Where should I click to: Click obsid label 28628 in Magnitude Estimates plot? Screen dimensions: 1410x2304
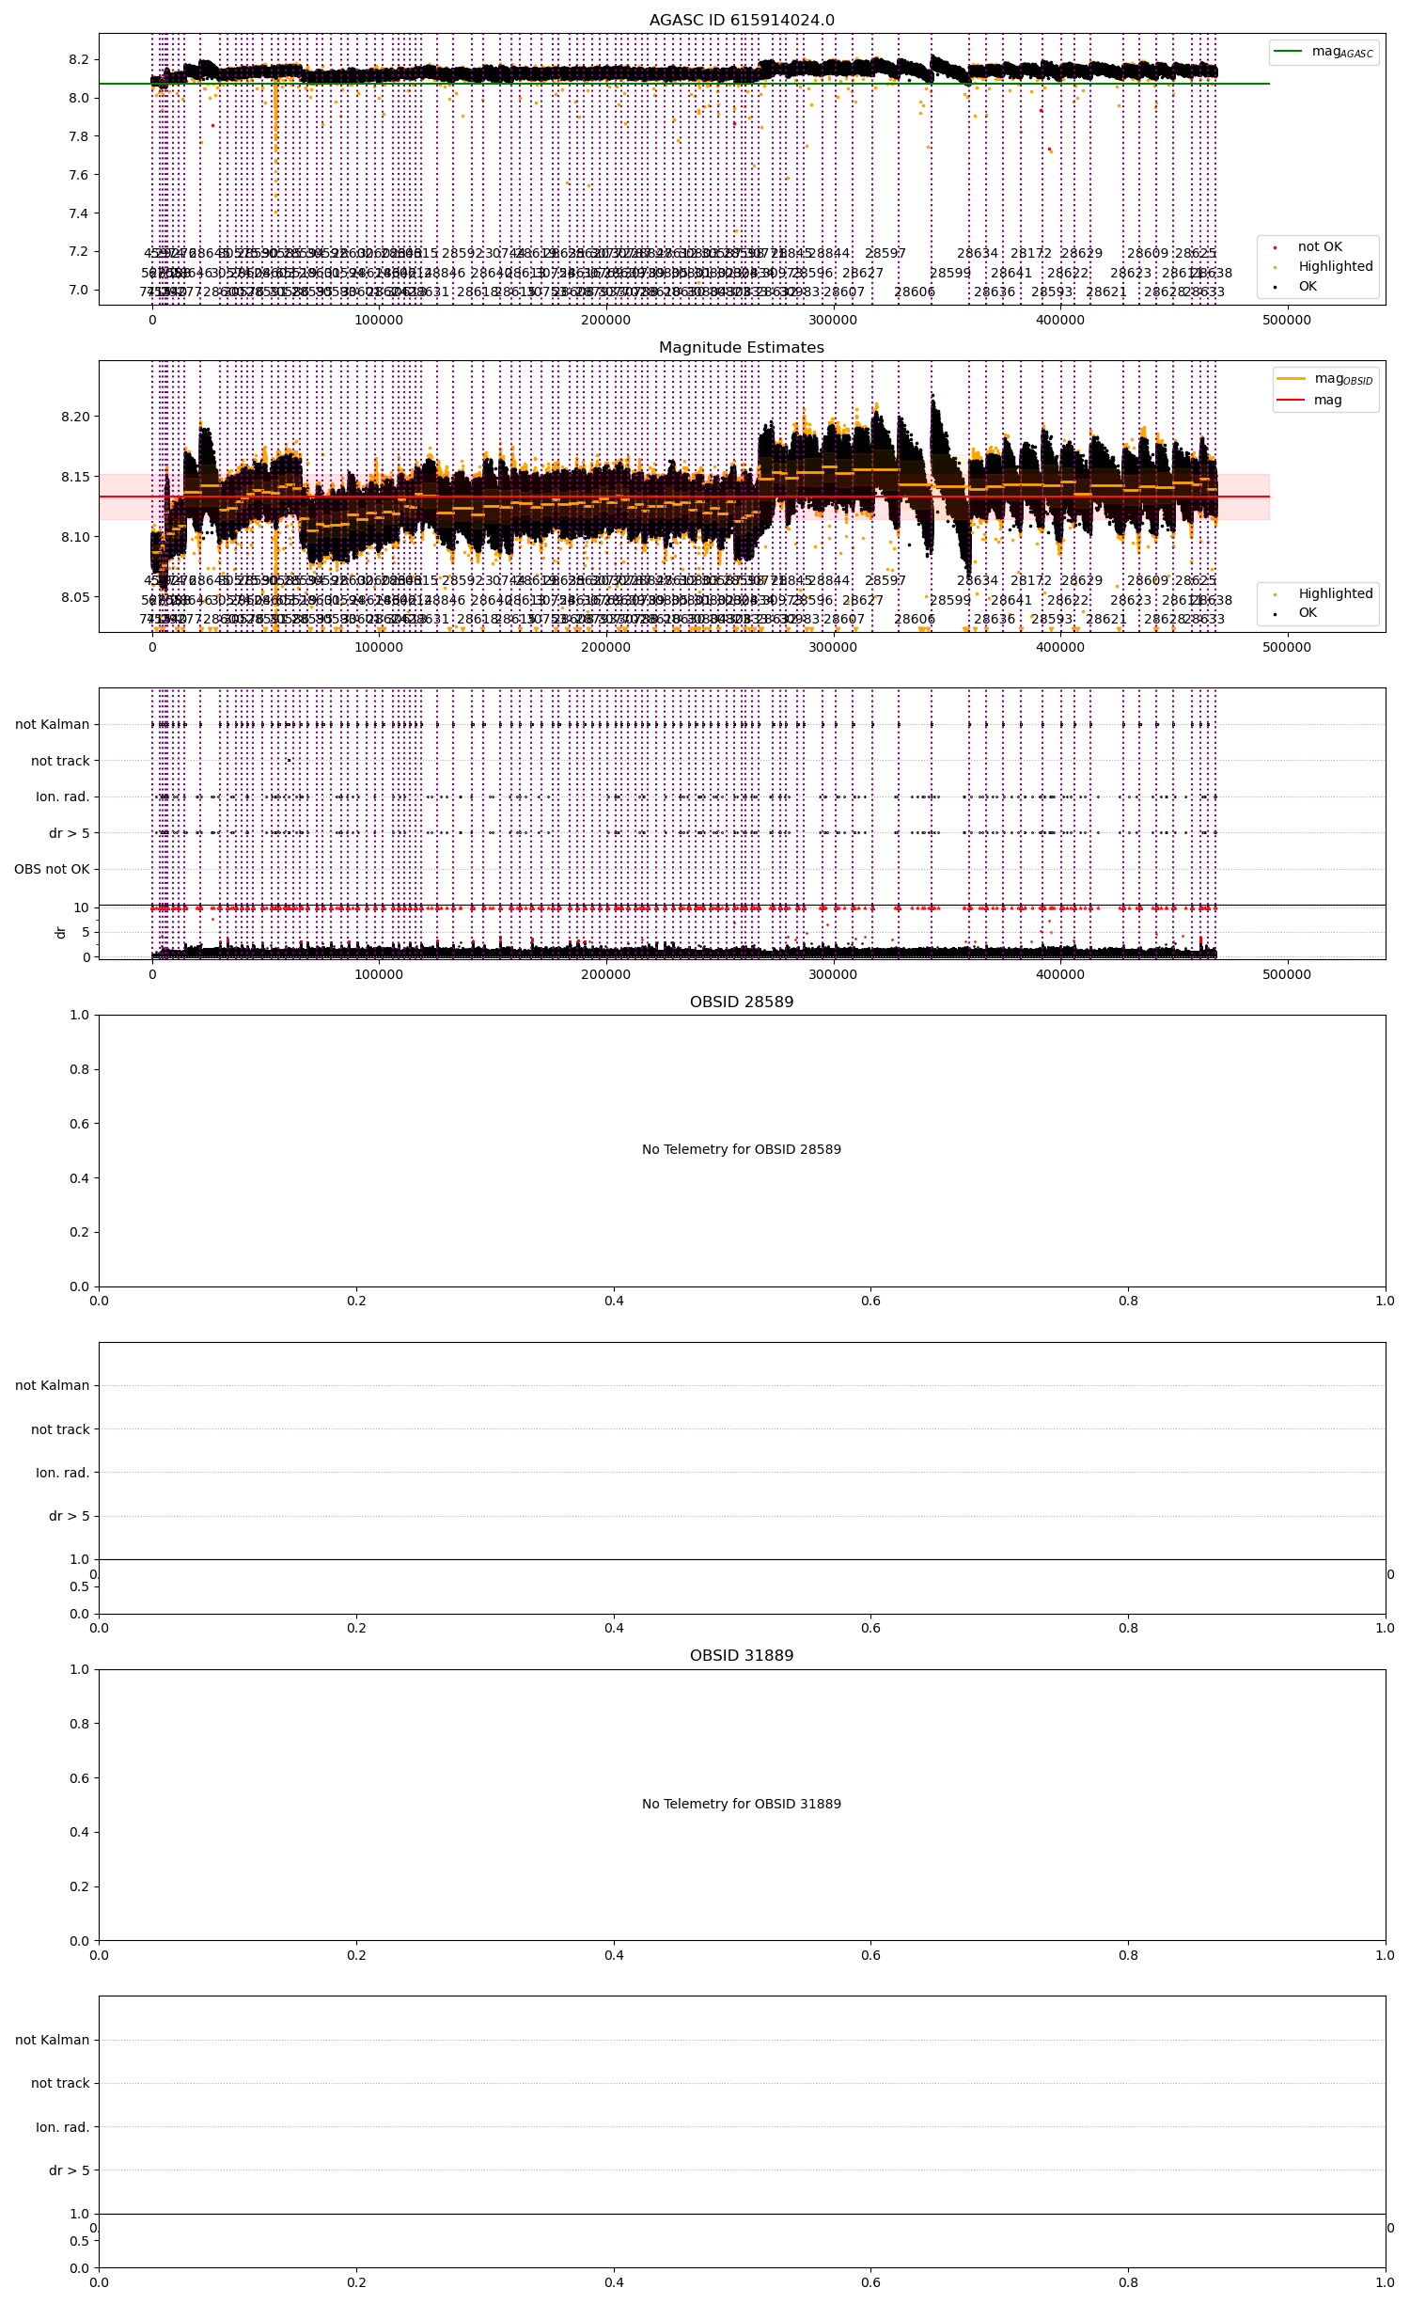1165,619
